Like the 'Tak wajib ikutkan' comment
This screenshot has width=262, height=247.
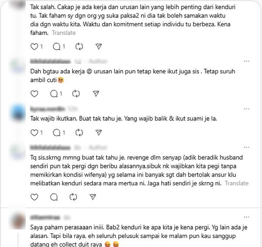(34, 133)
